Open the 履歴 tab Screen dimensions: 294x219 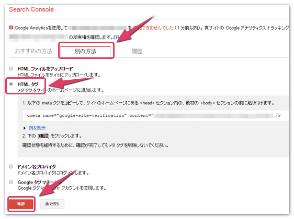point(137,51)
